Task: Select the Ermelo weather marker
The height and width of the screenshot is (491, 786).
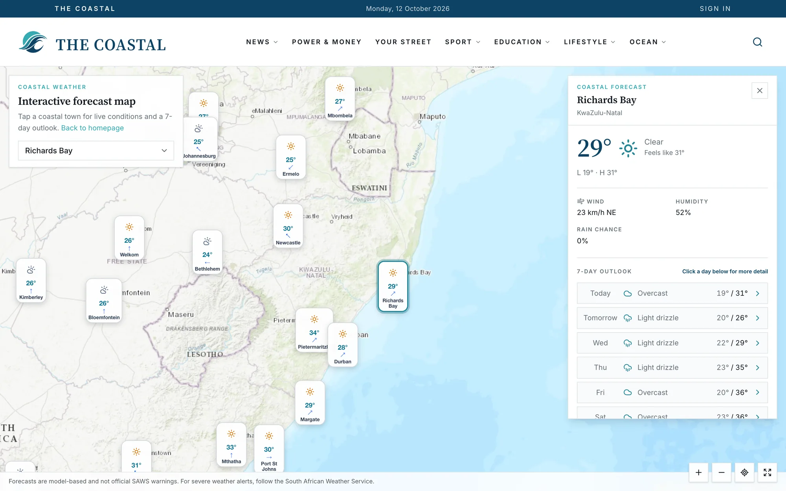Action: (x=291, y=157)
